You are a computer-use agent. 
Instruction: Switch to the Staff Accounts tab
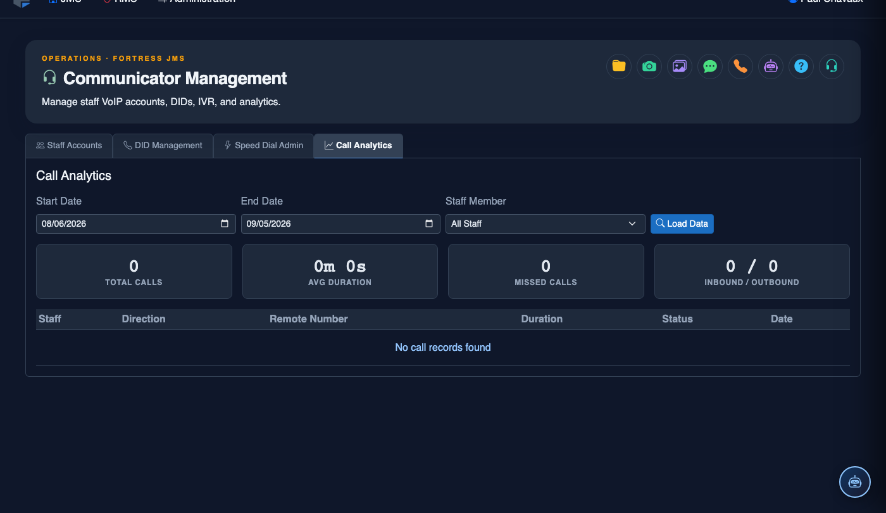69,146
